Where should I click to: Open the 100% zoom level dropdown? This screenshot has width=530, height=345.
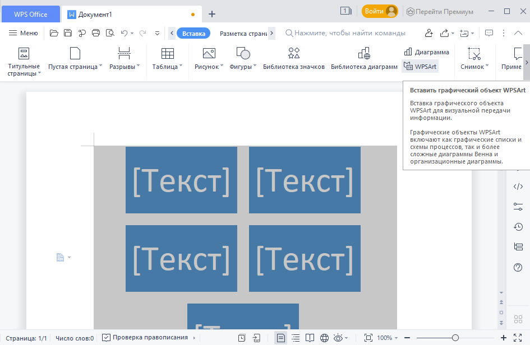click(388, 338)
